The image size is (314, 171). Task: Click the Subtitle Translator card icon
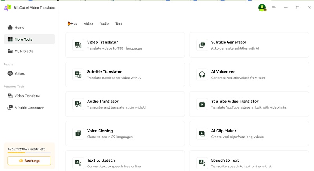click(78, 75)
